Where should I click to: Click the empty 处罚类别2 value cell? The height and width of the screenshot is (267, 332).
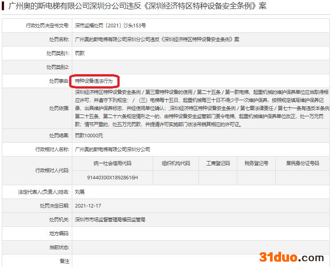click(x=201, y=67)
